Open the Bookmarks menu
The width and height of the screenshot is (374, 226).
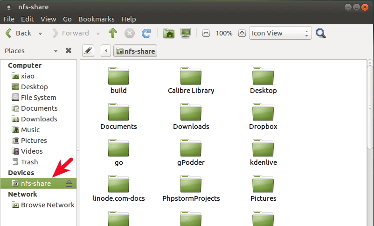(96, 19)
